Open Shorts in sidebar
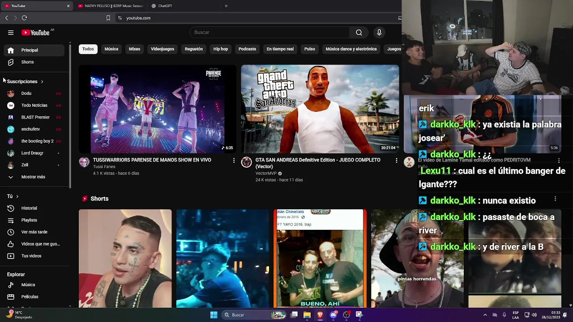 click(35, 62)
